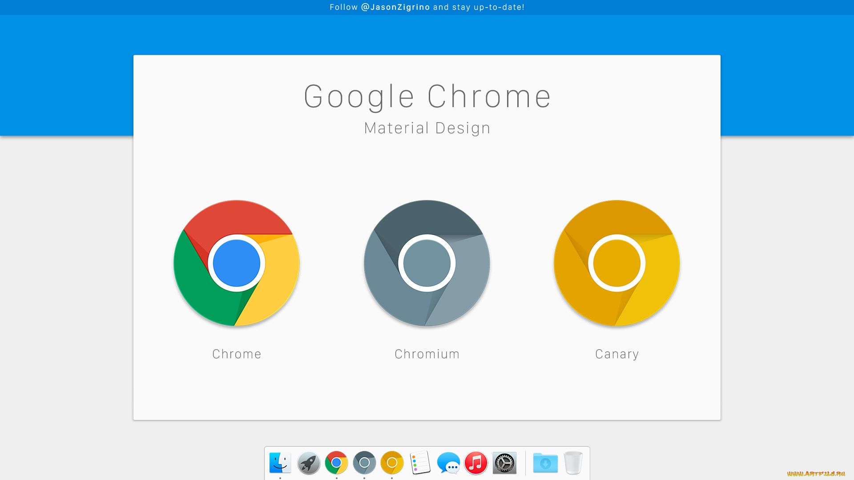
Task: Open iTunes from the dock
Action: [476, 463]
